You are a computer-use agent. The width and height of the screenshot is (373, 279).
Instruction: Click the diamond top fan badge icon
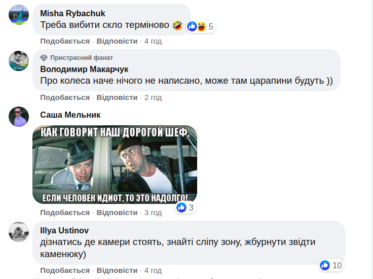[x=44, y=58]
